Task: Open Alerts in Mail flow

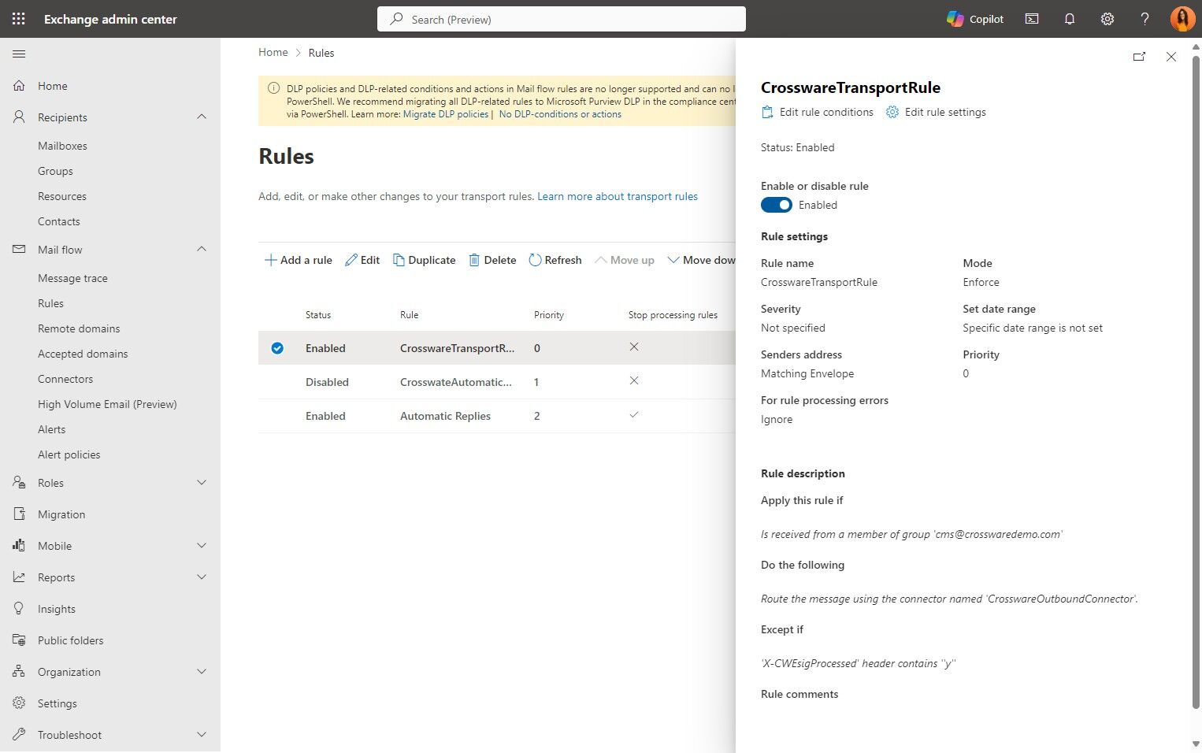Action: (52, 429)
